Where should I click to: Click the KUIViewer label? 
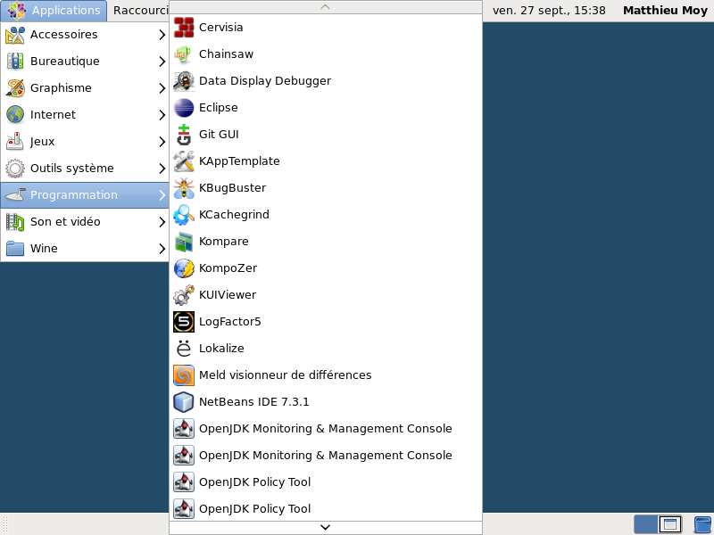coord(228,295)
